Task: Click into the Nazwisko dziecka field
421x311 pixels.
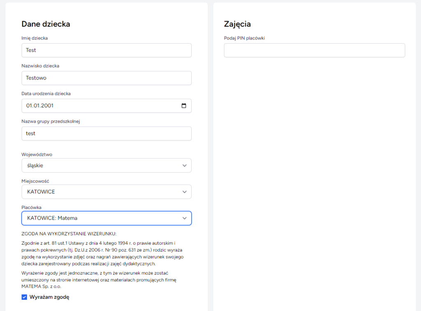Action: point(106,78)
